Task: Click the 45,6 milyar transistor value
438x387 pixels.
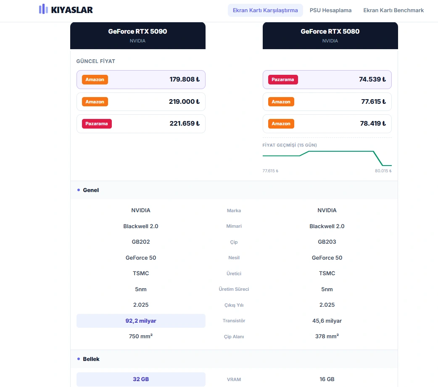Action: pyautogui.click(x=327, y=321)
